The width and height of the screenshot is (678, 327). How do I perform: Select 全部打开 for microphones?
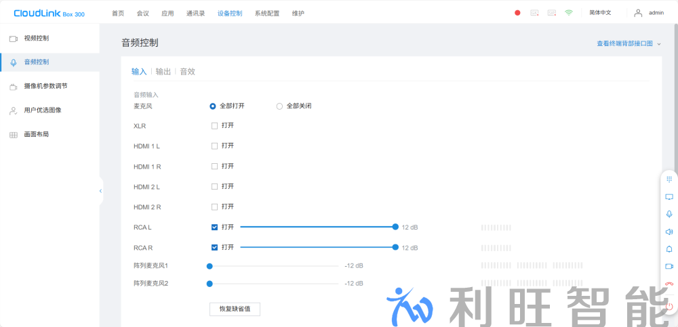point(212,106)
